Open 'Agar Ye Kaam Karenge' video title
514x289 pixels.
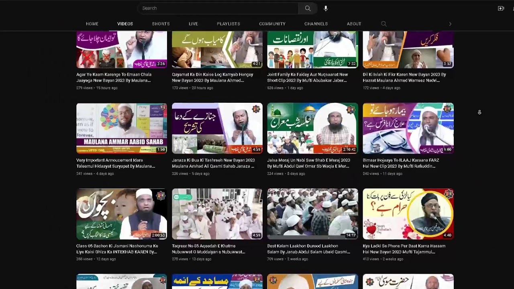point(114,77)
